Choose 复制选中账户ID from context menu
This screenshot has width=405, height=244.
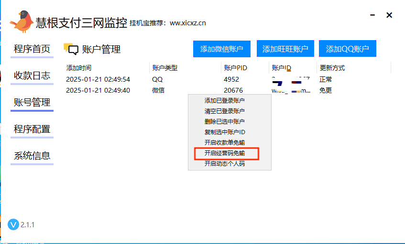click(230, 132)
